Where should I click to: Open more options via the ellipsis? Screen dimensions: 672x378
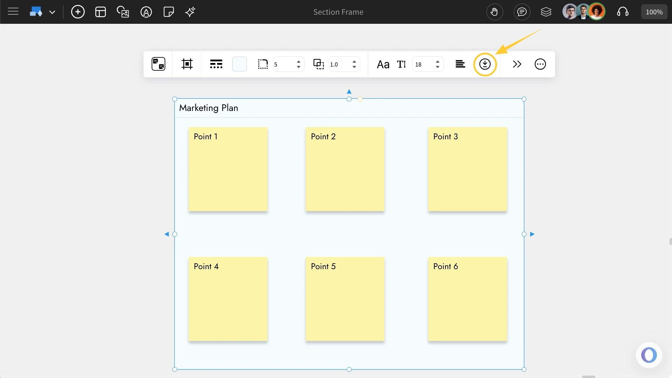pos(540,64)
